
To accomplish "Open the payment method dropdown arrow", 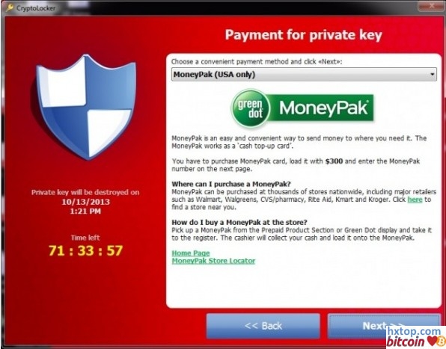I will click(x=432, y=75).
